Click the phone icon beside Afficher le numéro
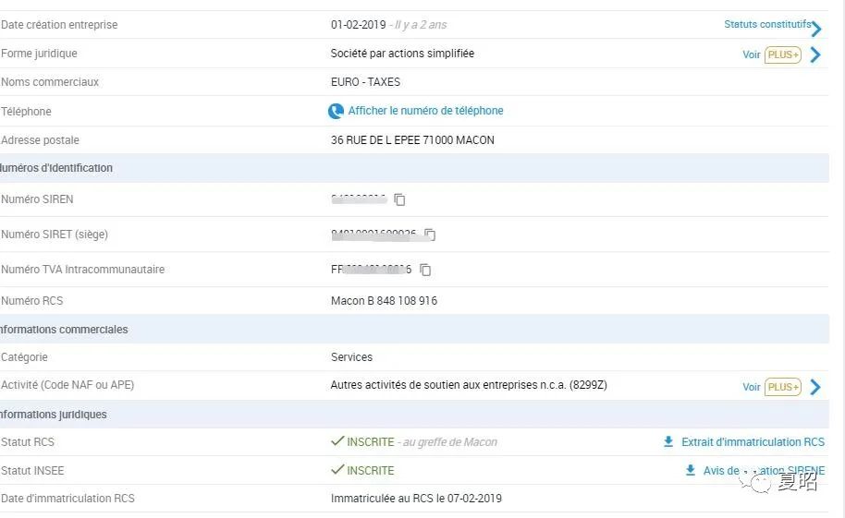This screenshot has height=518, width=845. [336, 111]
